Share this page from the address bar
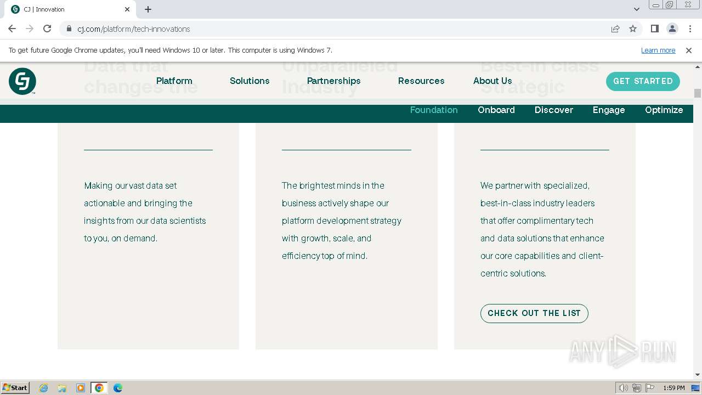The image size is (702, 395). [615, 29]
